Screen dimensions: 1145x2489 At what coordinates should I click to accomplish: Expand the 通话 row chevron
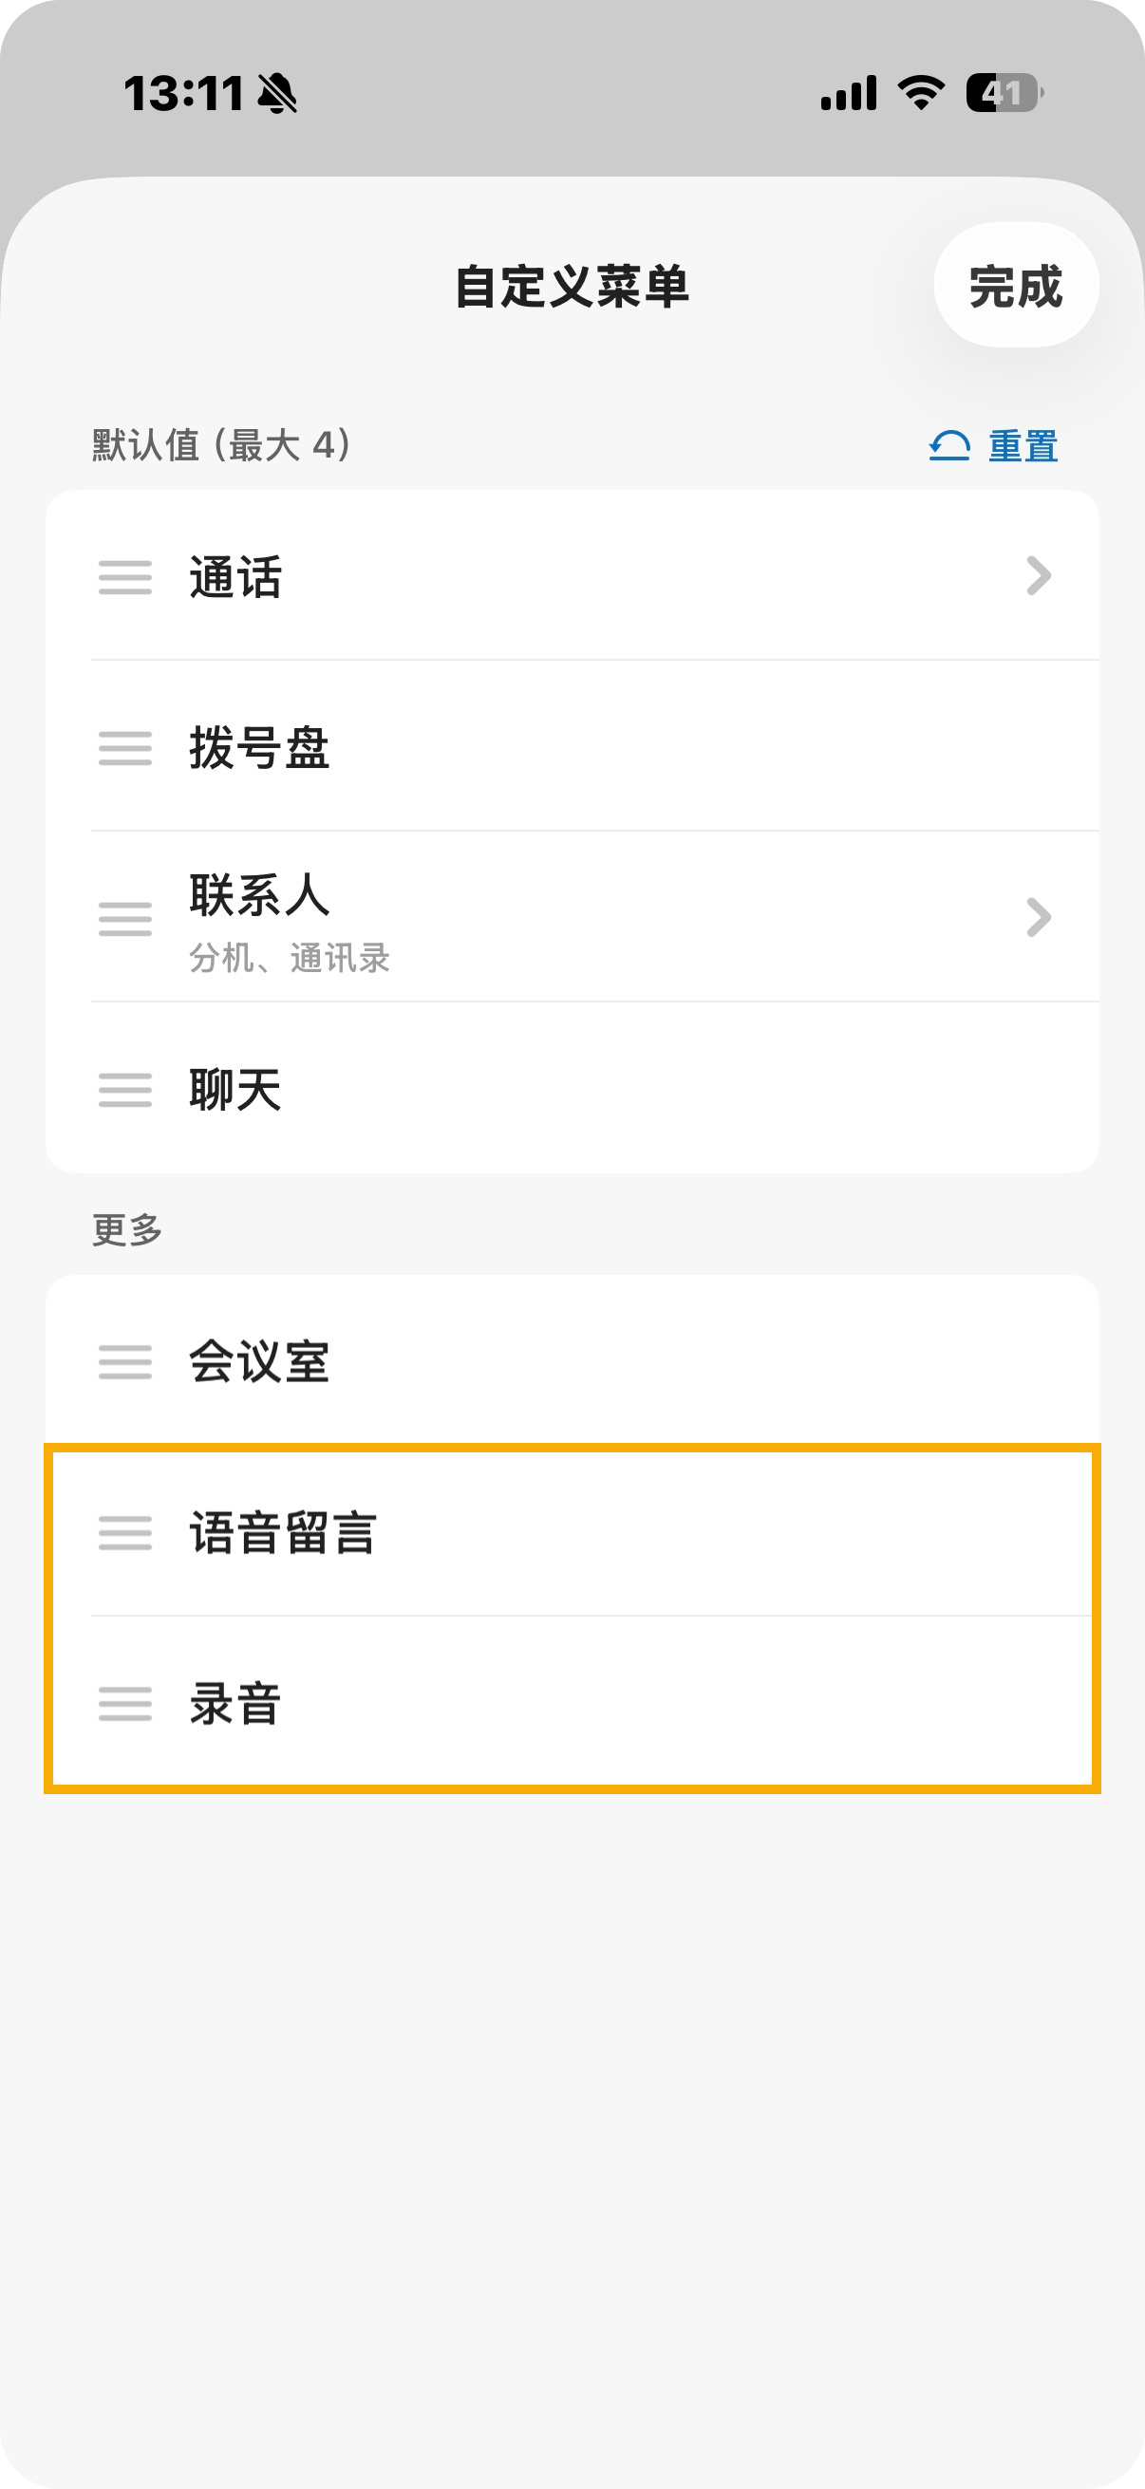pyautogui.click(x=1039, y=576)
